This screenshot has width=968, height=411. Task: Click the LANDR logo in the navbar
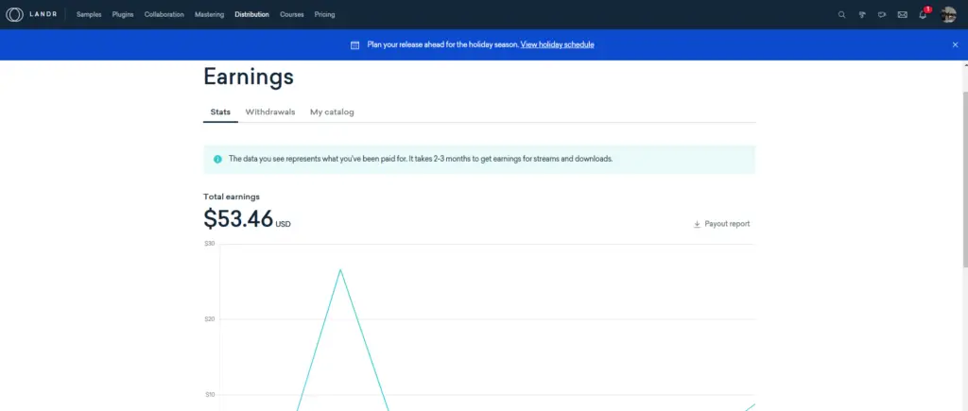click(x=31, y=14)
